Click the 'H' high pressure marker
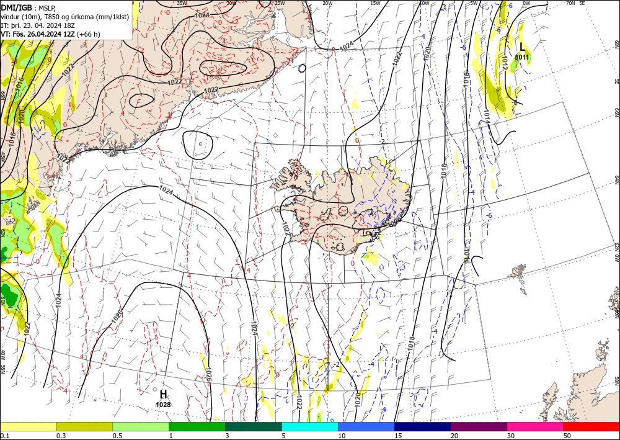The width and height of the screenshot is (620, 440). pyautogui.click(x=163, y=395)
